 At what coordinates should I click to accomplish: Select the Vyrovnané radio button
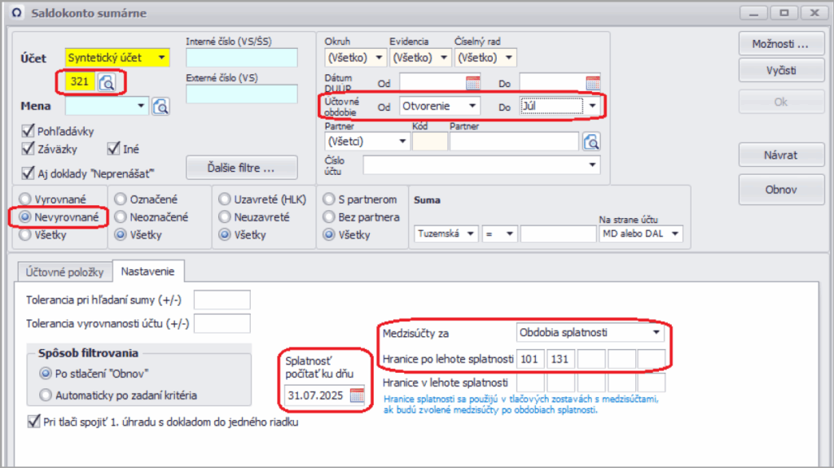(x=27, y=199)
